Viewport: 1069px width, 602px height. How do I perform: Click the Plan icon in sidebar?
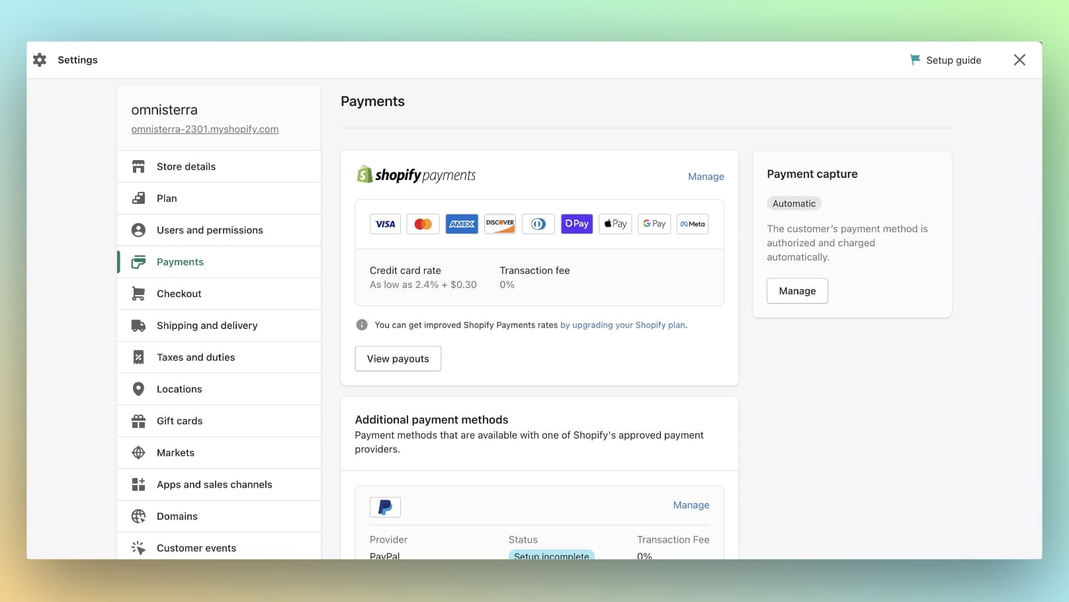tap(138, 198)
